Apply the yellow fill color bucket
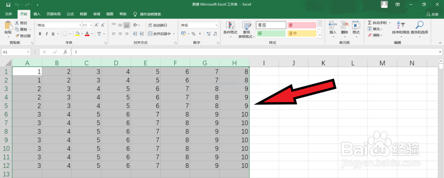The width and height of the screenshot is (444, 178). tap(77, 34)
